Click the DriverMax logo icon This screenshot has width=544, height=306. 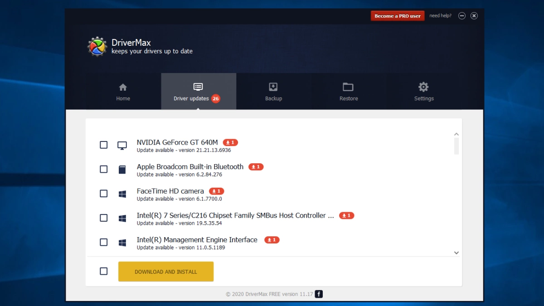click(97, 47)
